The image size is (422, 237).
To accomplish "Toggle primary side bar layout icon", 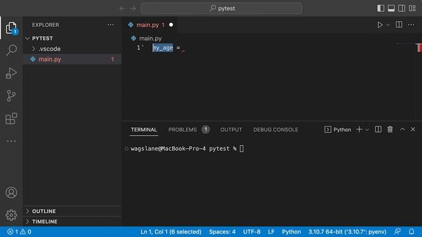I will 380,9.
